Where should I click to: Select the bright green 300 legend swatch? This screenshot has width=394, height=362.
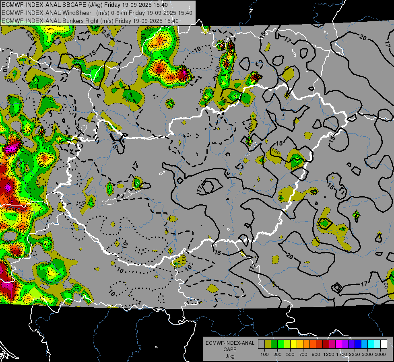(x=281, y=344)
